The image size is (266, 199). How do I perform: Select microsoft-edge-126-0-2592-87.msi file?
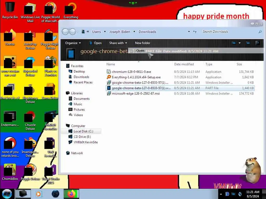tap(180, 93)
